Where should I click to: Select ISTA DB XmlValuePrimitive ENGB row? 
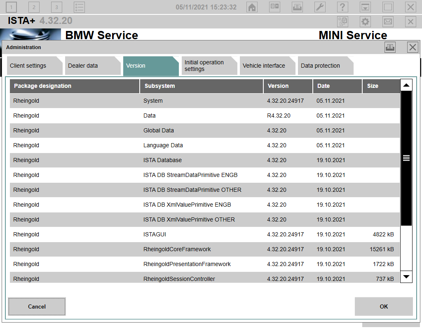[x=205, y=205]
